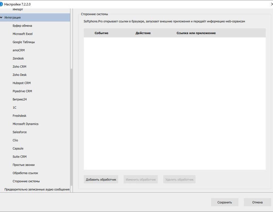Screen dimensions: 273x212
Task: Open Обработка ссылок settings
Action: point(25,173)
